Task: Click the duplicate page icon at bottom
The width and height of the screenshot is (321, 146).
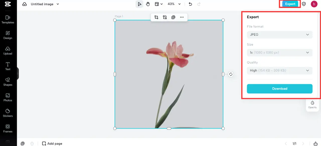Action: click(x=23, y=143)
